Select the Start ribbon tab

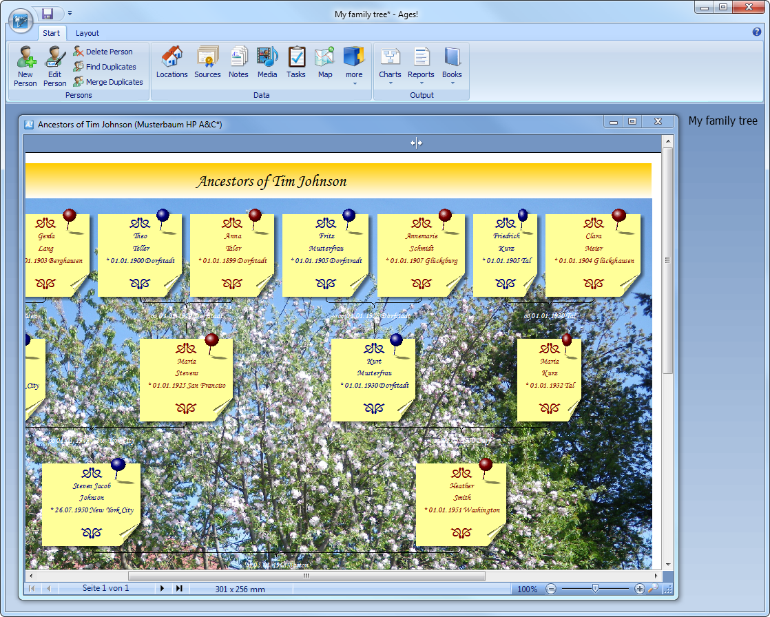click(52, 33)
